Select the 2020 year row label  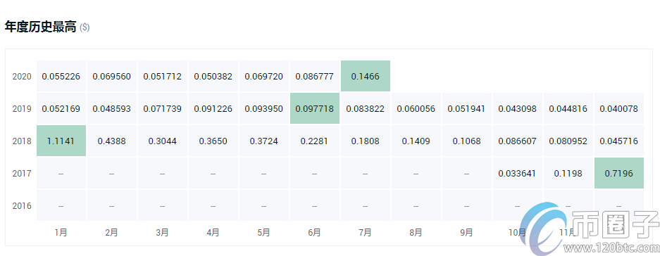coord(22,77)
